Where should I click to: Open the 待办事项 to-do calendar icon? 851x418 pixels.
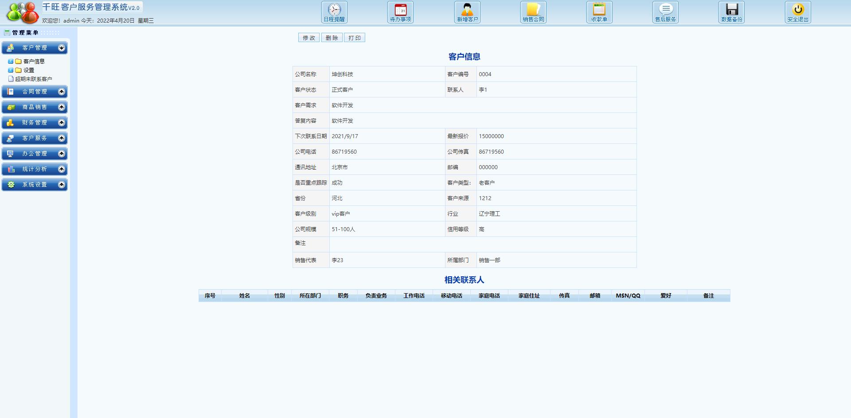tap(400, 12)
